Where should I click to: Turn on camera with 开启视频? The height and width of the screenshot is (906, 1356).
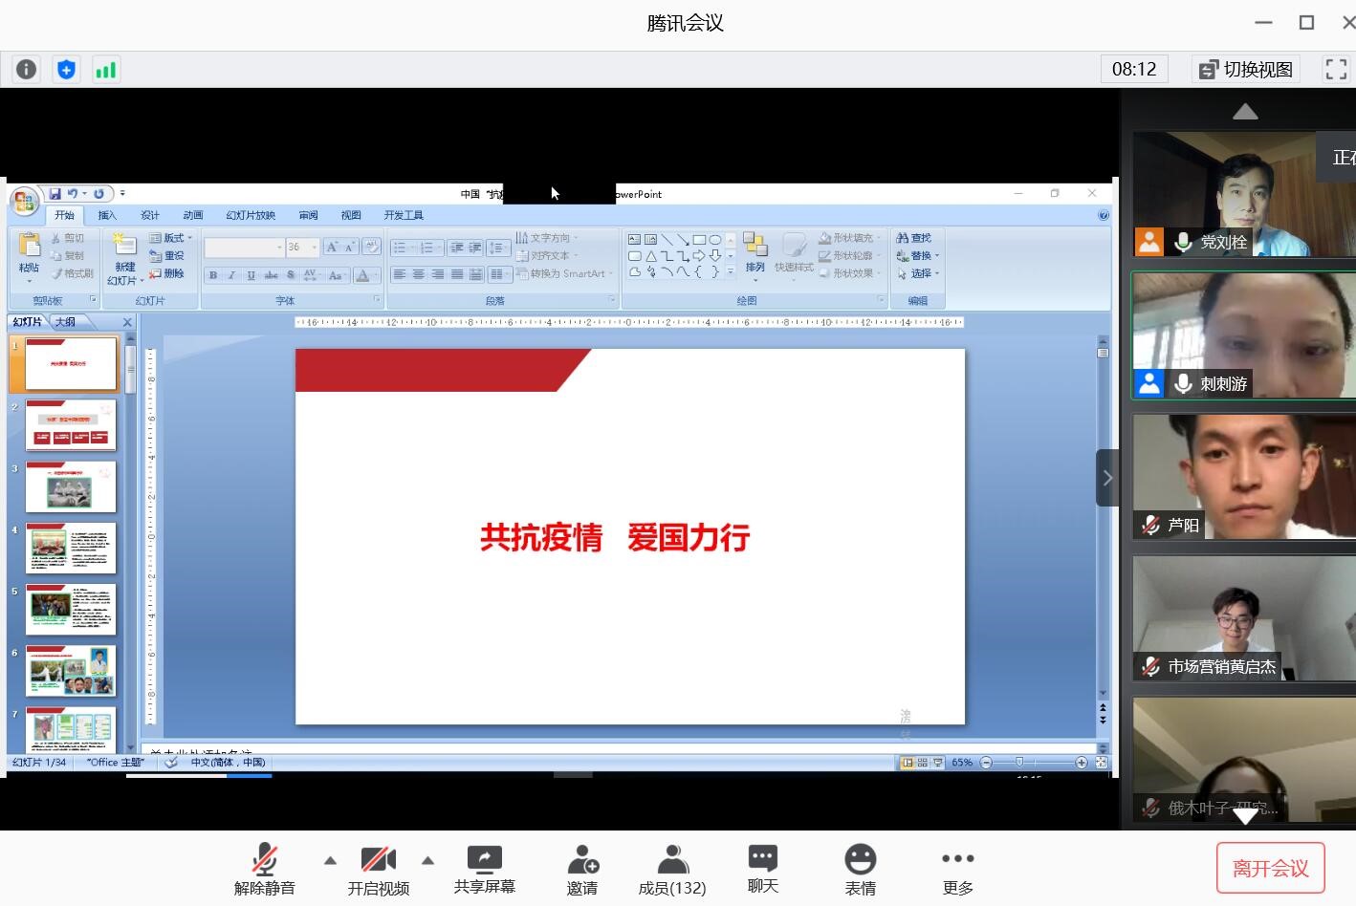coord(378,869)
